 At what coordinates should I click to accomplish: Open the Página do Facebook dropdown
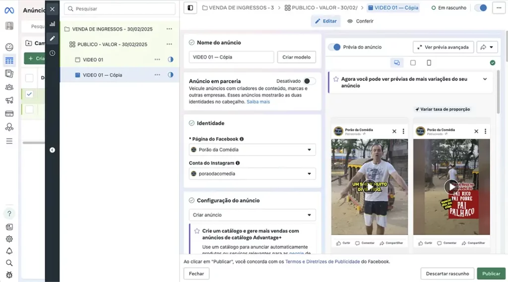253,150
